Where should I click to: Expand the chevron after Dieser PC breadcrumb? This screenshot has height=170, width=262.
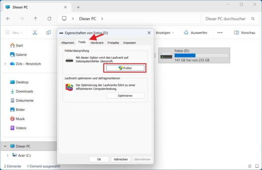pos(102,19)
